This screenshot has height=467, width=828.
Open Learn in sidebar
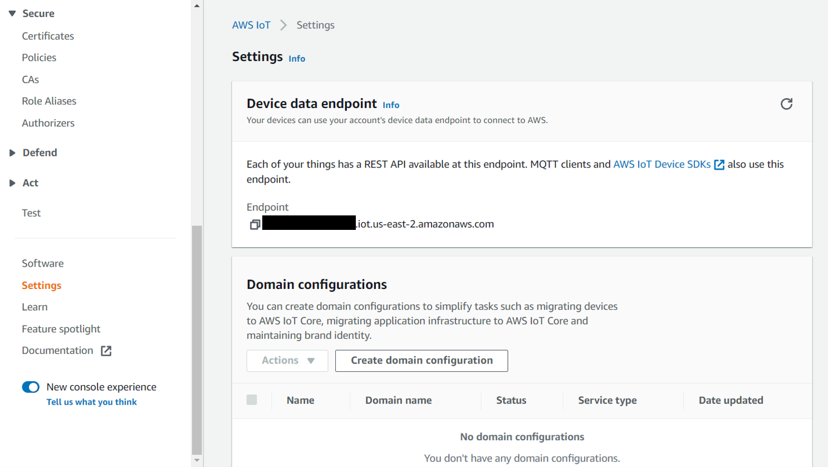pyautogui.click(x=35, y=307)
